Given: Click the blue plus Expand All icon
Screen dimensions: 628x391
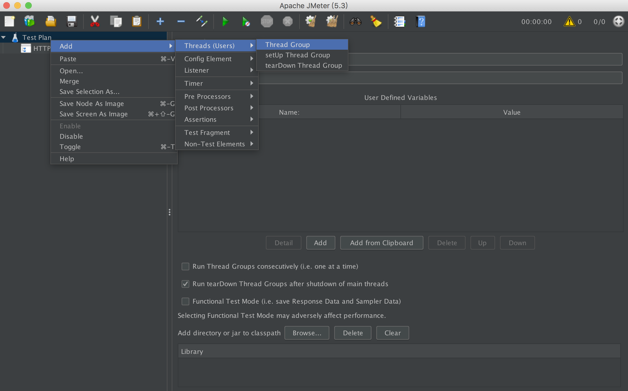Looking at the screenshot, I should (x=160, y=22).
